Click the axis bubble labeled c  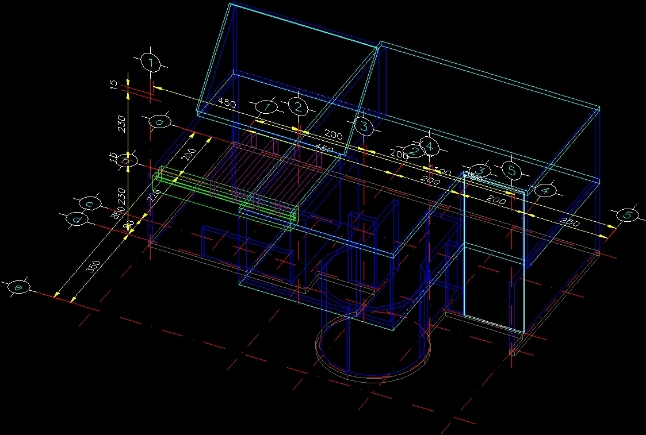(89, 203)
